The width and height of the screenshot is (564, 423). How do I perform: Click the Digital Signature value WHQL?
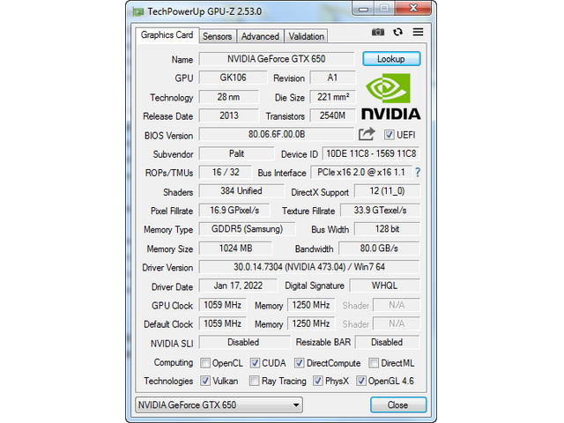(x=384, y=286)
